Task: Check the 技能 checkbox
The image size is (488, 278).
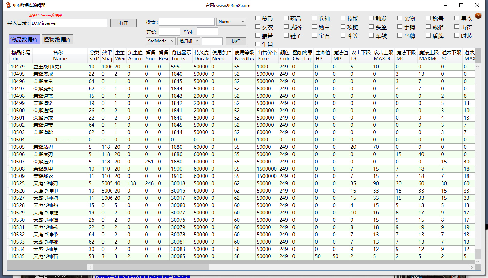Action: tap(343, 18)
